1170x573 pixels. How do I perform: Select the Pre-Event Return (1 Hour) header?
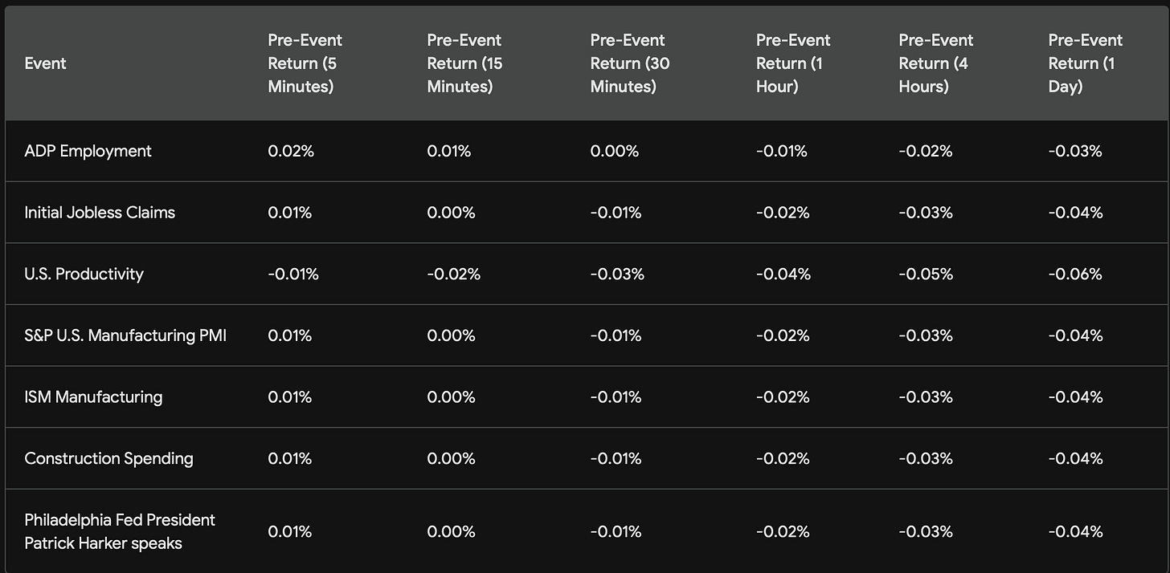(793, 63)
